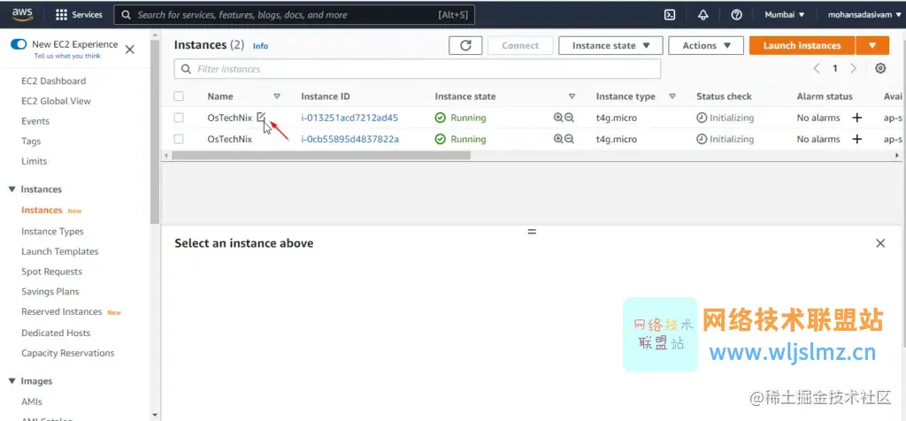Sort by the Name column arrow
Image resolution: width=906 pixels, height=421 pixels.
[x=277, y=96]
